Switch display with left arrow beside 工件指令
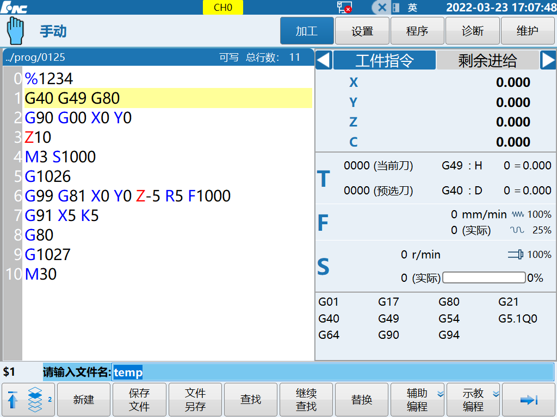 point(324,60)
